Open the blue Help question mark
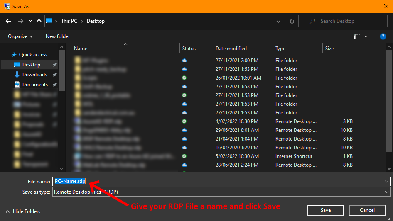 pos(383,36)
